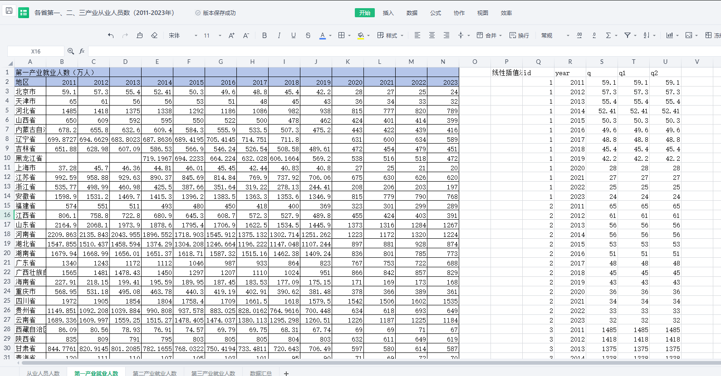Activate the format painter tool
721x376 pixels.
140,35
